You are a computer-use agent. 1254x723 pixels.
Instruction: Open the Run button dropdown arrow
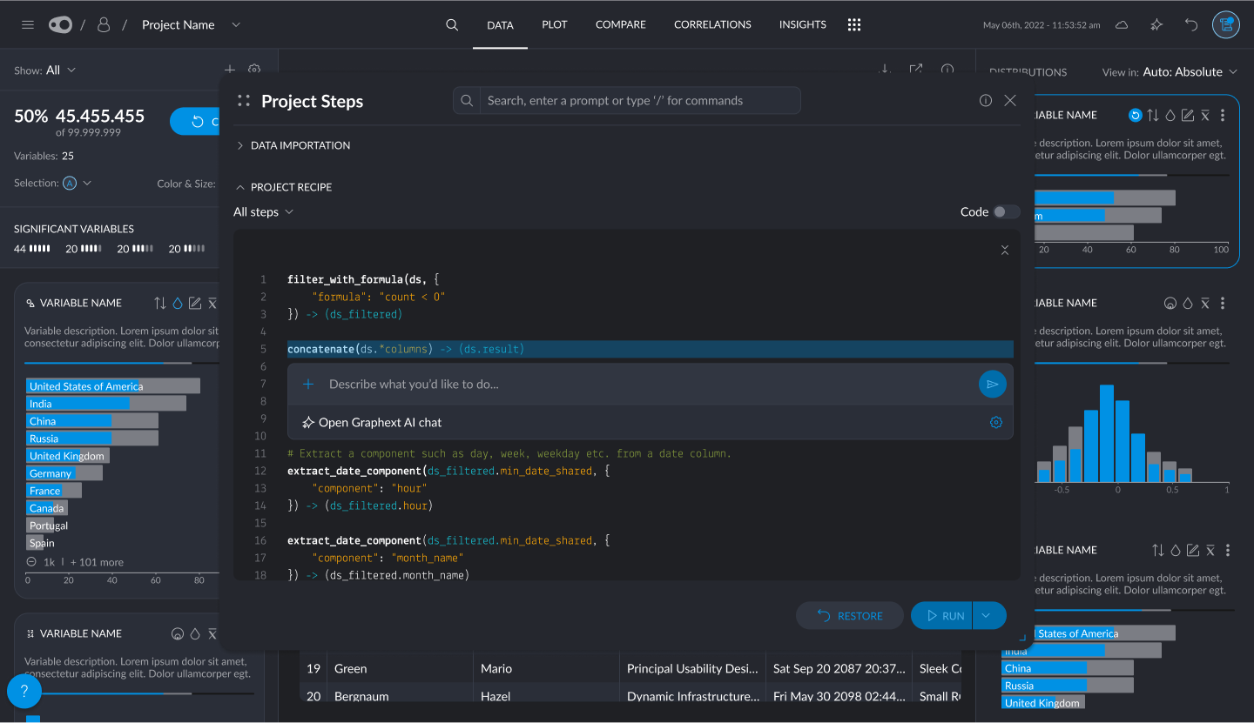[986, 615]
